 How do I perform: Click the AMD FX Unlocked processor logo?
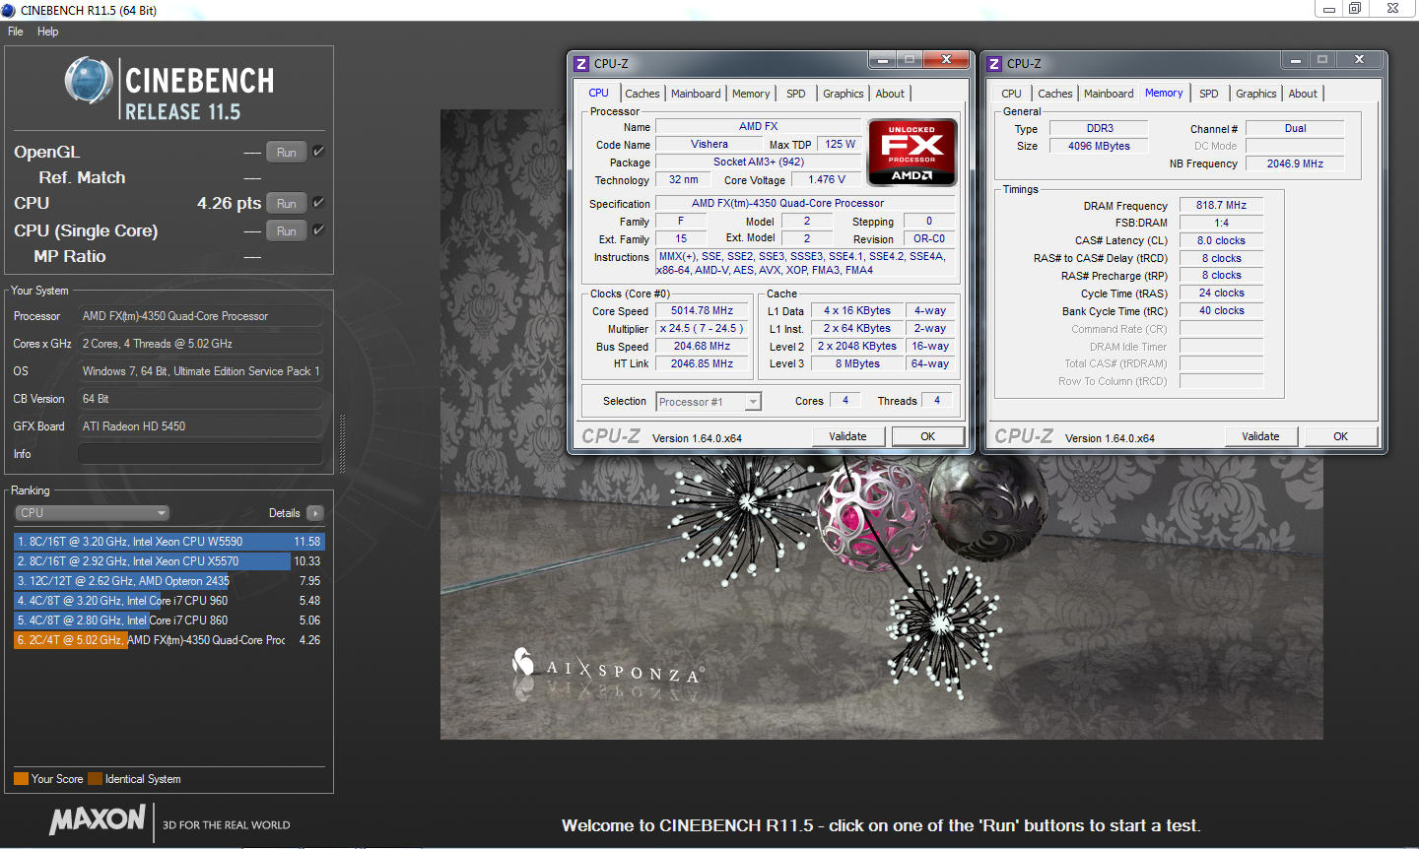coord(912,153)
